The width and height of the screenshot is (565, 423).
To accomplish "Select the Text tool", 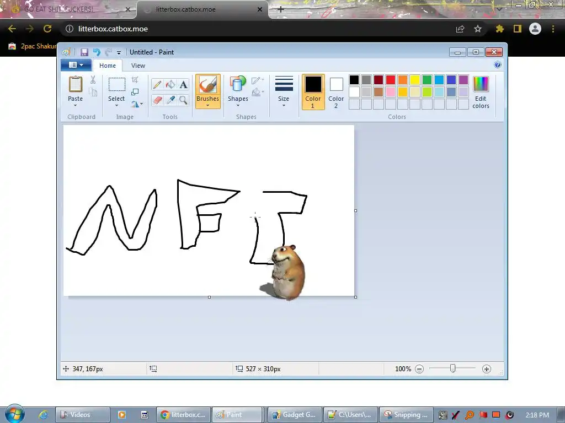I will coord(183,84).
